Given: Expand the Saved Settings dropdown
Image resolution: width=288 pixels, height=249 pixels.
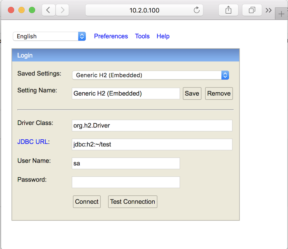Looking at the screenshot, I should [x=151, y=75].
